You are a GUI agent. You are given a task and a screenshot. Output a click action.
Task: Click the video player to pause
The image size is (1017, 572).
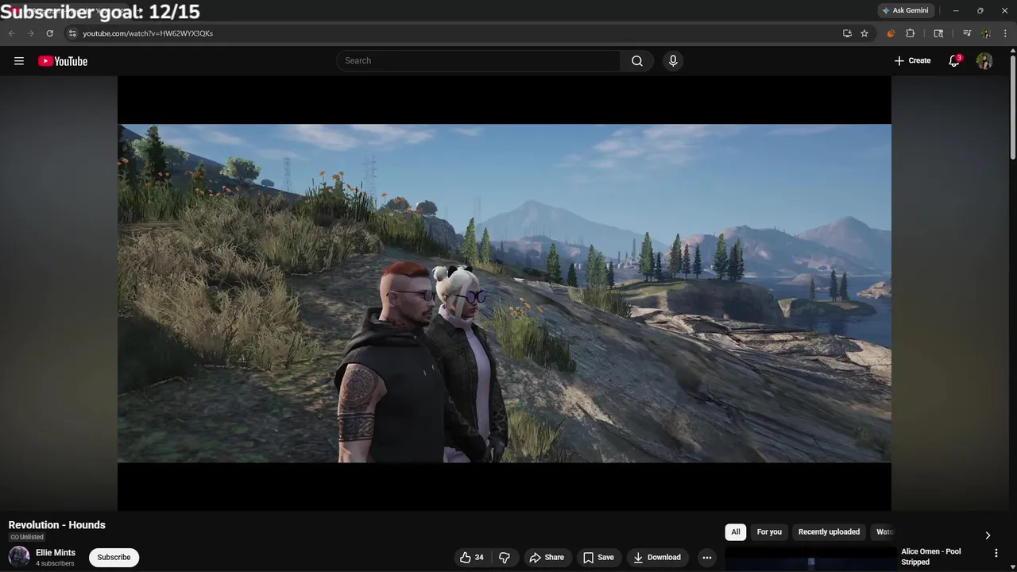[x=505, y=293]
